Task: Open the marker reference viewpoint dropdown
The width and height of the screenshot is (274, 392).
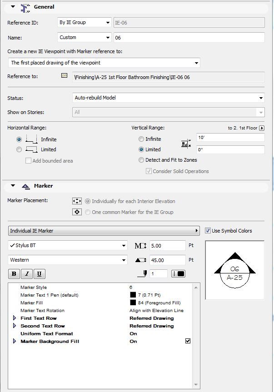Action: pos(104,63)
